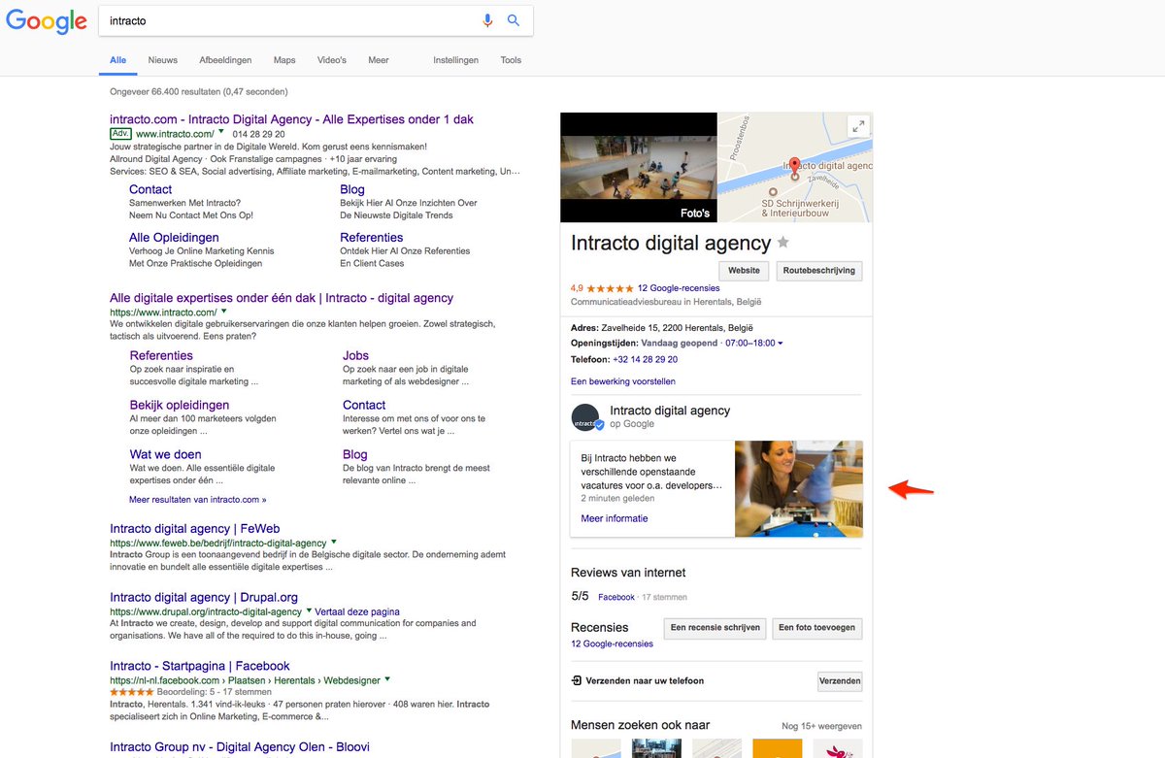This screenshot has height=758, width=1165.
Task: Click the Website button
Action: (745, 271)
